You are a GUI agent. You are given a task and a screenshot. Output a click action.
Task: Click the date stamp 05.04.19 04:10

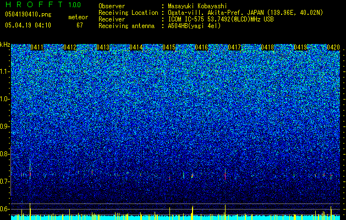click(x=28, y=25)
